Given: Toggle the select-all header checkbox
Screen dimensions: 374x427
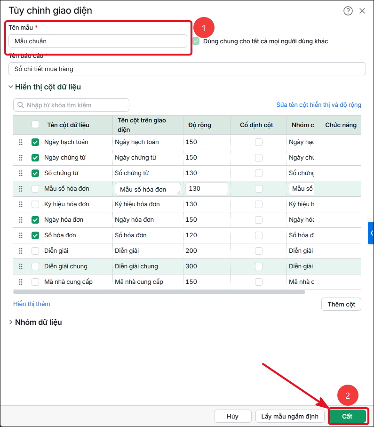Looking at the screenshot, I should pyautogui.click(x=35, y=124).
